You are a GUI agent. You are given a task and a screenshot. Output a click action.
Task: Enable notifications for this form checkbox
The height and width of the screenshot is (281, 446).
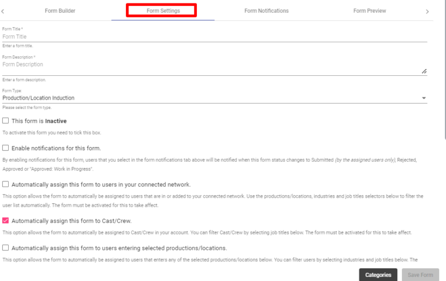pos(5,148)
